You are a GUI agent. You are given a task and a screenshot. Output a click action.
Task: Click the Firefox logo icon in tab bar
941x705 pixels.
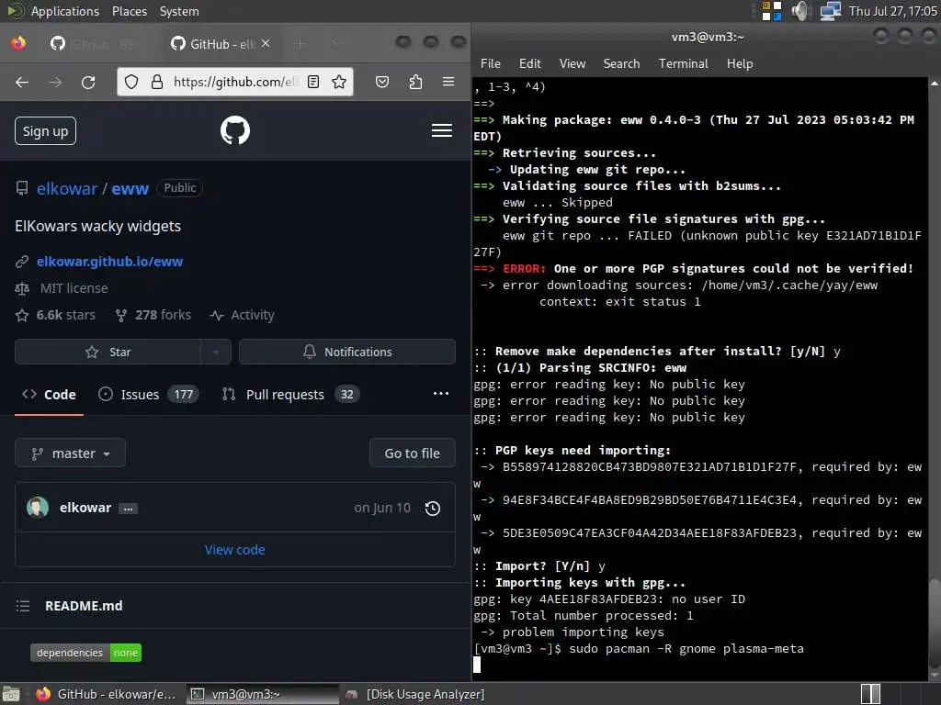point(18,43)
